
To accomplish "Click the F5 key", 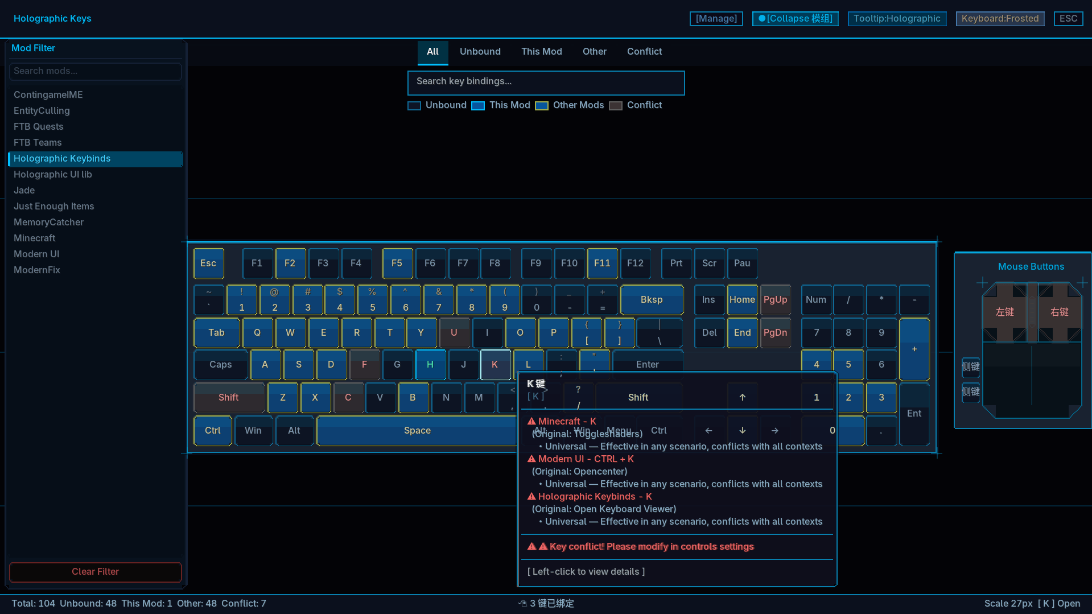I will [397, 263].
